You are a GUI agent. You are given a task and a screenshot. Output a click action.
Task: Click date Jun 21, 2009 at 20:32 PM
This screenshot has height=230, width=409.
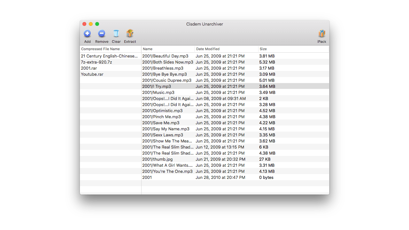click(x=220, y=159)
